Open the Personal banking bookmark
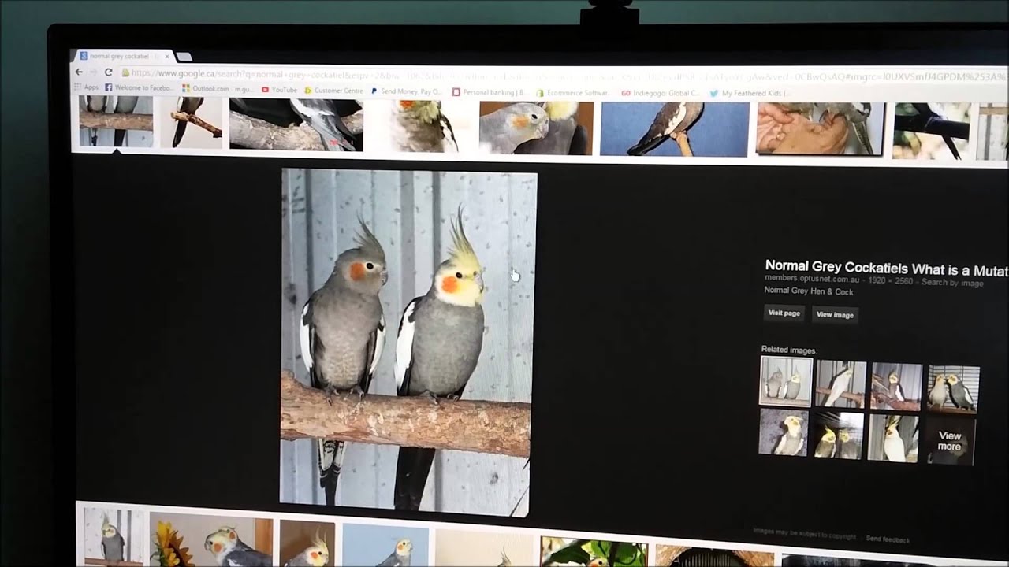The image size is (1009, 567). [490, 92]
